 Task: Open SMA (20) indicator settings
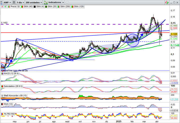pos(52,7)
